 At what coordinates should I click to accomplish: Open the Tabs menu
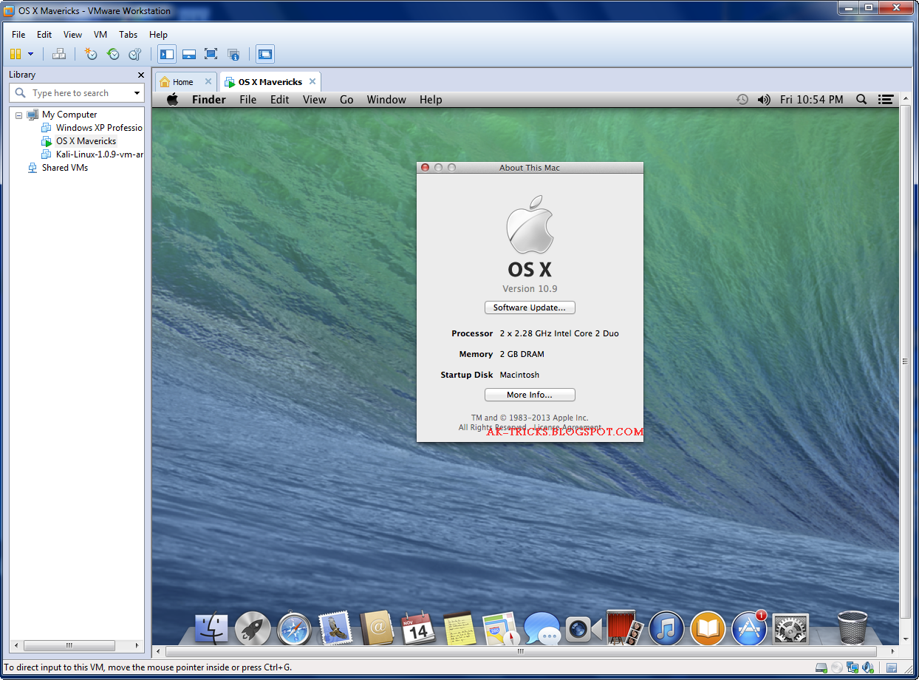(128, 35)
